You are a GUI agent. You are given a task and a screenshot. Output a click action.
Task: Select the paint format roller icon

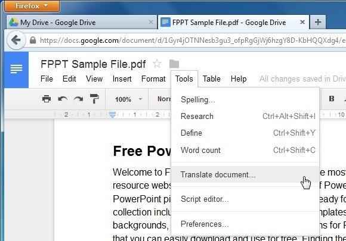pos(94,99)
